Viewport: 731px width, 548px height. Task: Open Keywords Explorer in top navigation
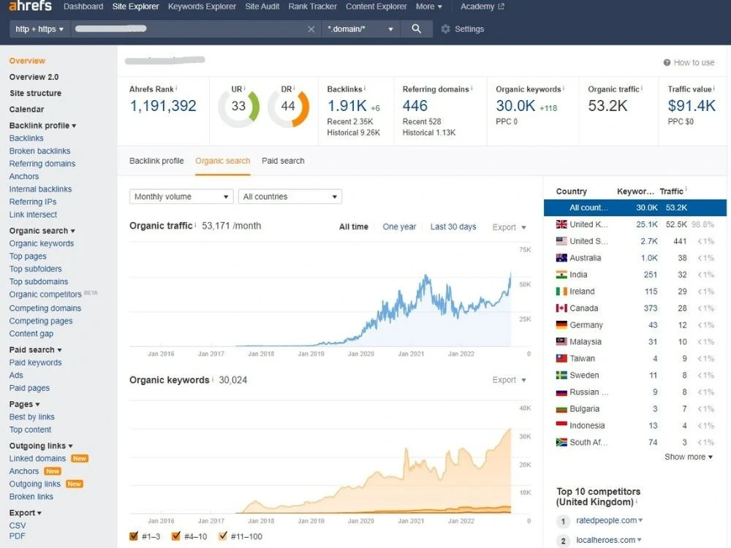click(202, 7)
